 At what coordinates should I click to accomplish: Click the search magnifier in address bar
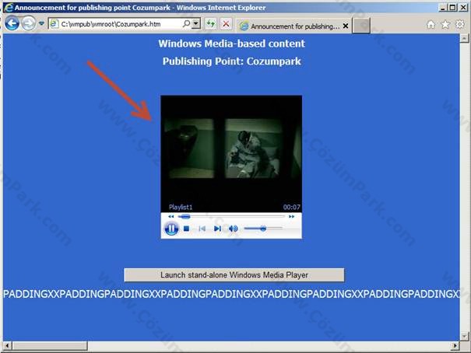point(187,23)
